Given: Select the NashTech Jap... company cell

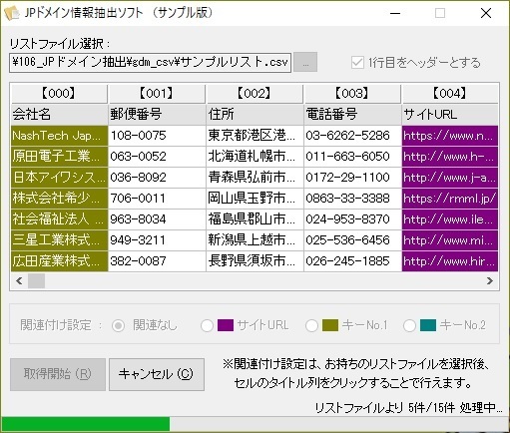Looking at the screenshot, I should (x=59, y=136).
